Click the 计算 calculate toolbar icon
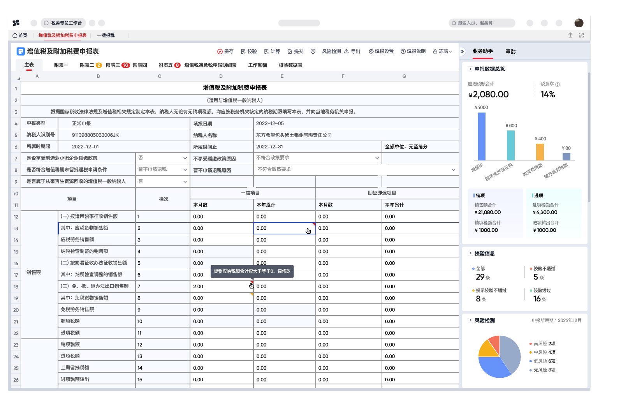 coord(267,51)
